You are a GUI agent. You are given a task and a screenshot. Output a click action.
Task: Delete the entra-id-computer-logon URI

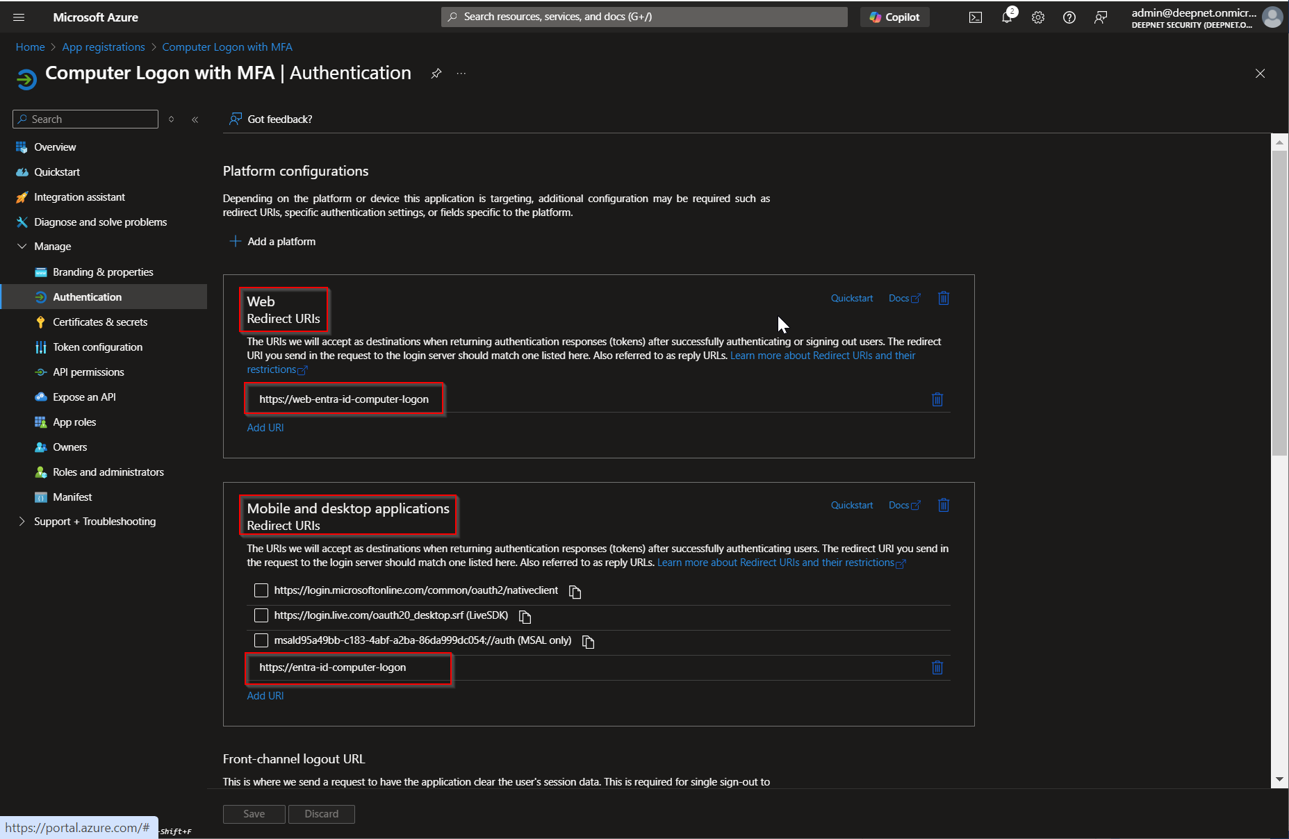click(x=937, y=667)
